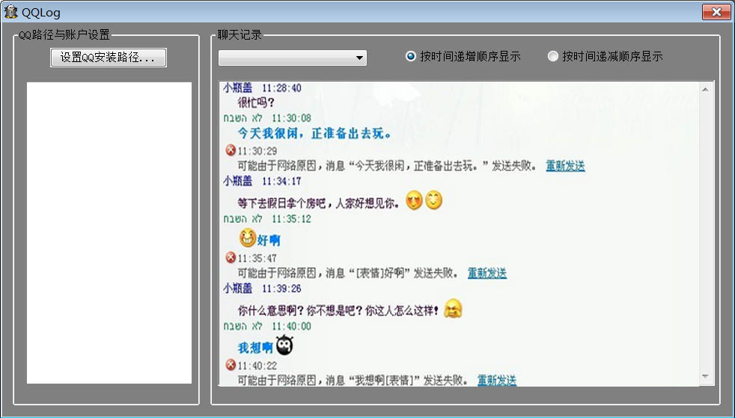The image size is (735, 418).
Task: Click sender name 小瓶盖 at 11:39:26
Action: pyautogui.click(x=238, y=289)
